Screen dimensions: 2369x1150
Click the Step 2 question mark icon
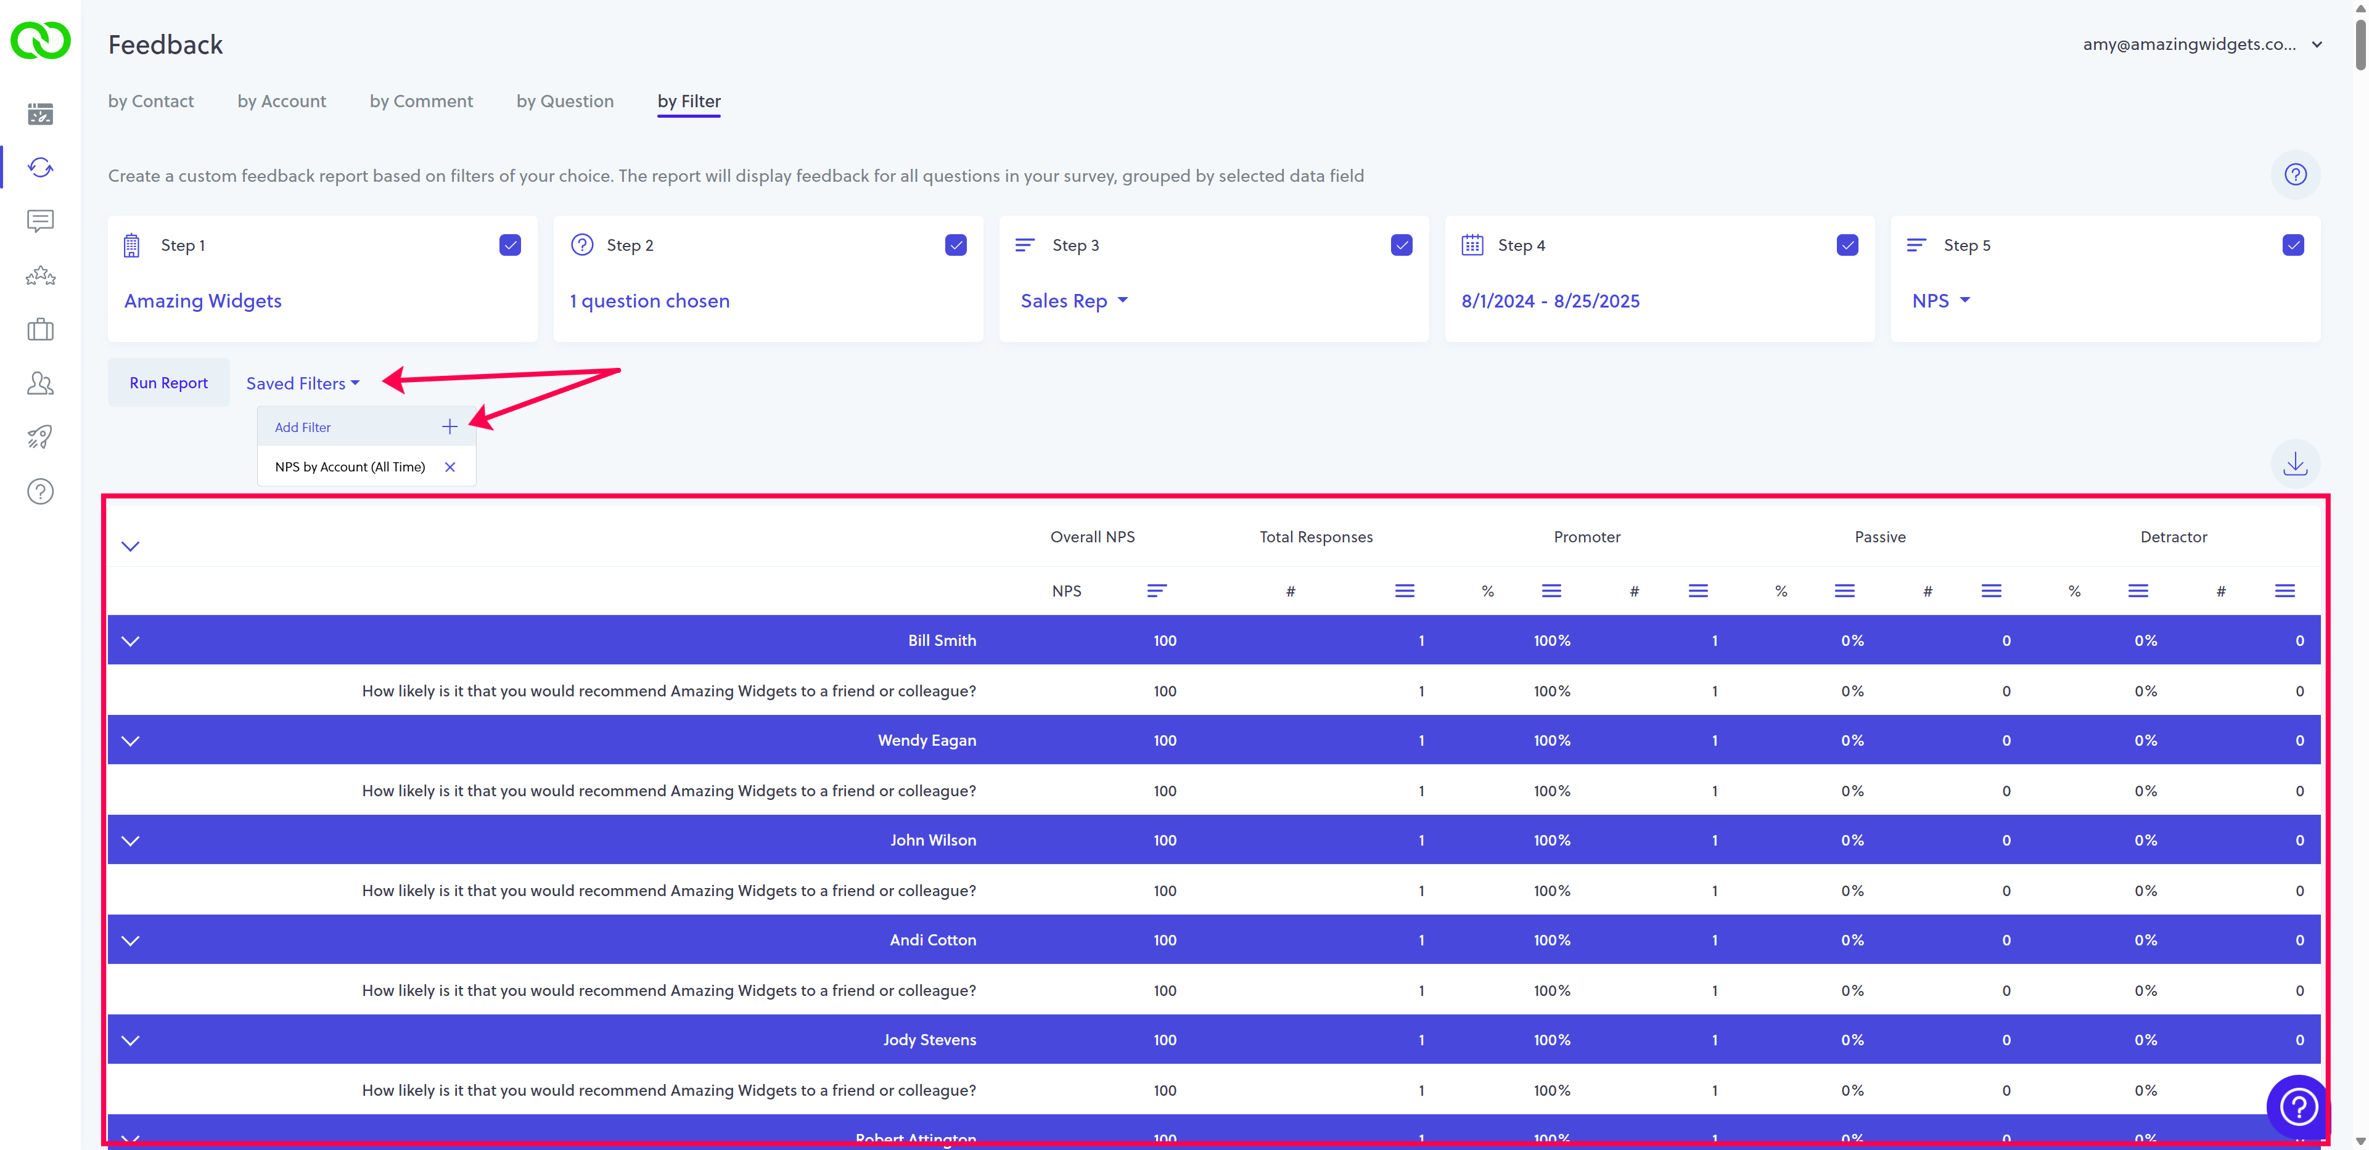click(582, 245)
